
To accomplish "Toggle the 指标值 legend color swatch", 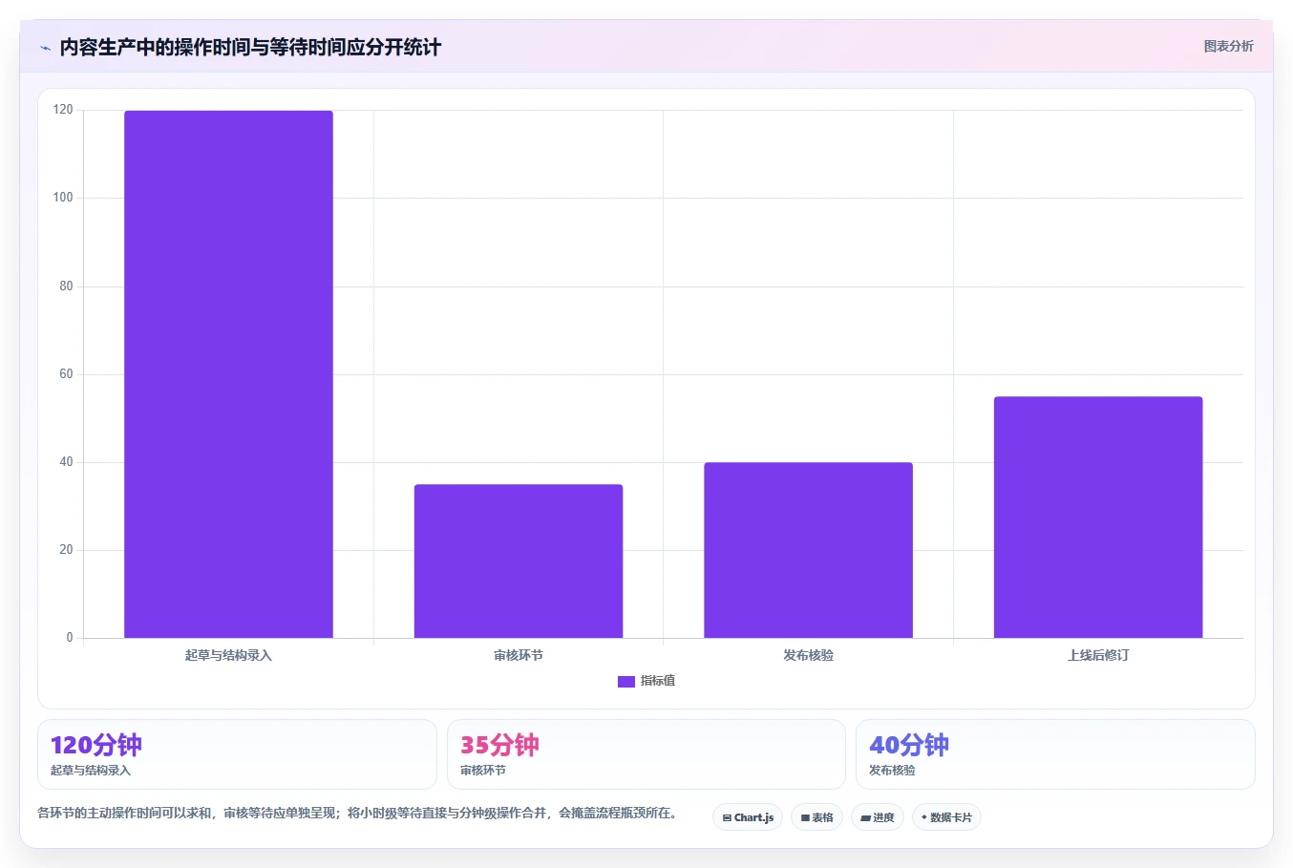I will tap(625, 682).
